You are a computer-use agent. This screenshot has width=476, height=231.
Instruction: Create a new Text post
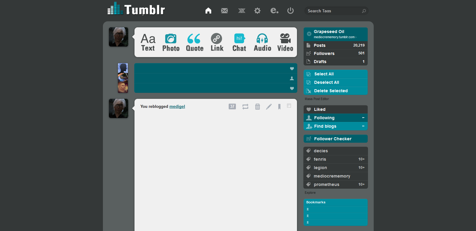click(x=148, y=42)
